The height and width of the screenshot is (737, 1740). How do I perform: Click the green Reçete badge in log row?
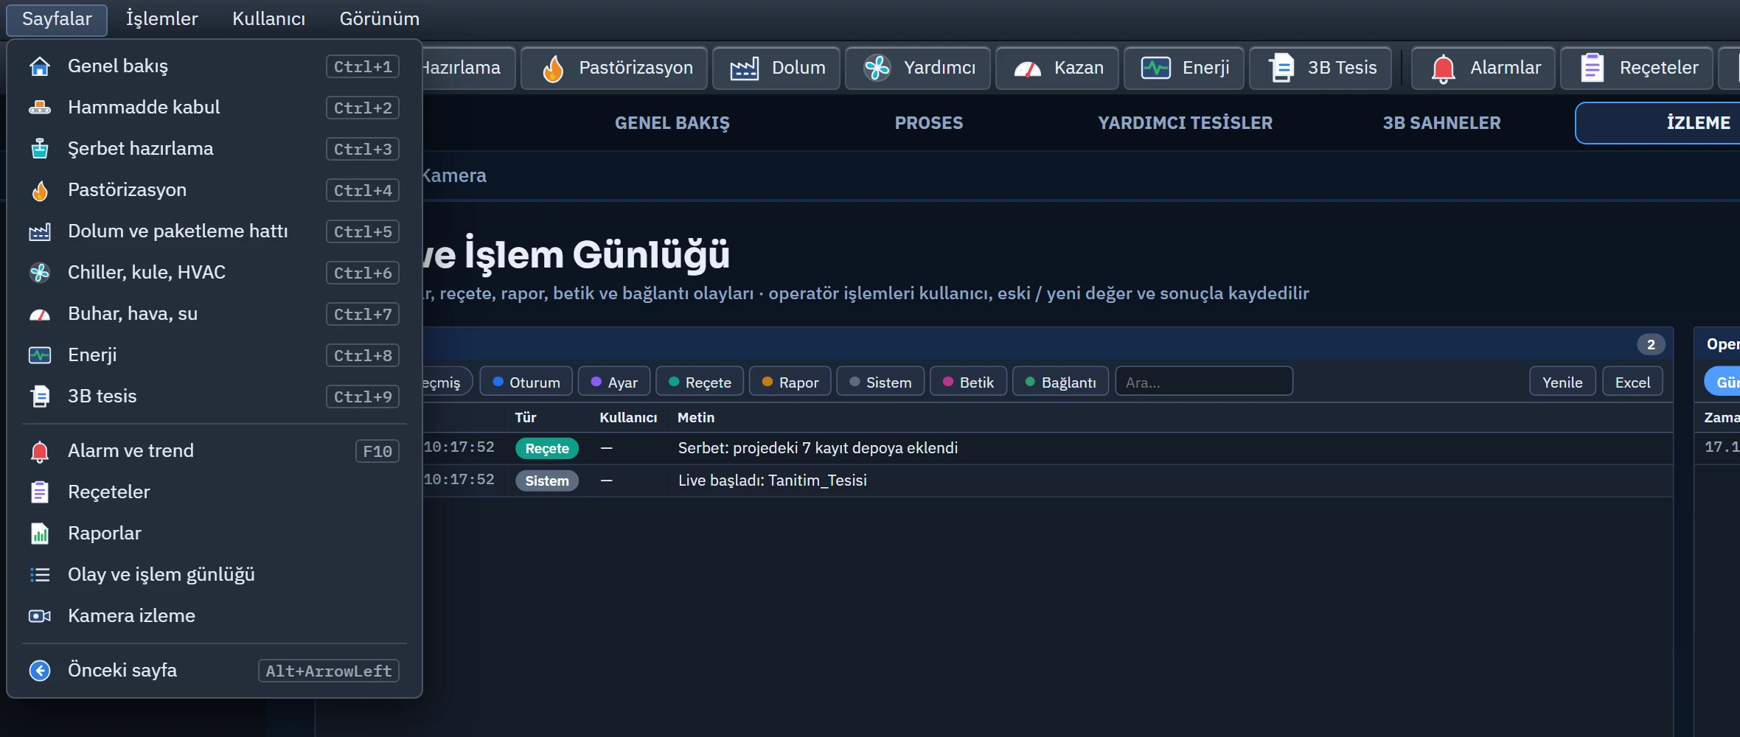pyautogui.click(x=547, y=448)
